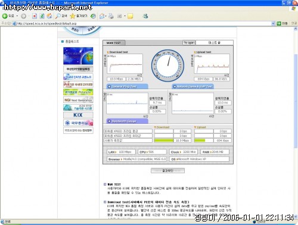Click the Browser Mozilla/4.0 info field
The height and width of the screenshot is (225, 298).
click(x=136, y=159)
